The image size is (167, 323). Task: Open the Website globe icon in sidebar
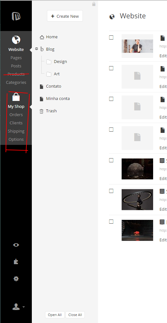[x=16, y=40]
